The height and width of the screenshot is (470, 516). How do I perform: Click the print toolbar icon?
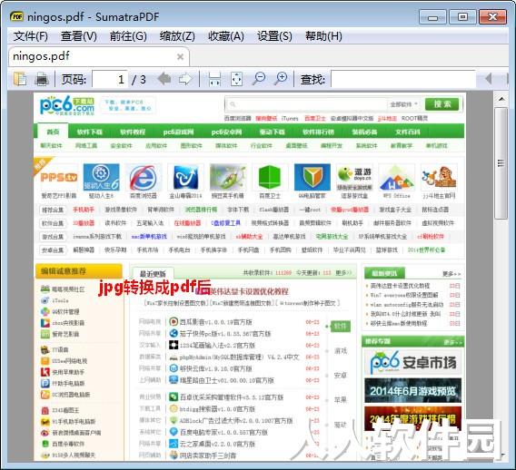(42, 79)
